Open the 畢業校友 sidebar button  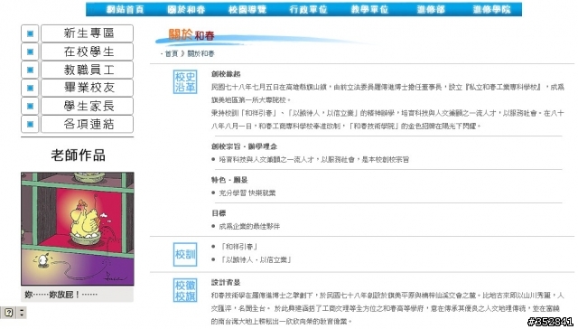coord(87,88)
